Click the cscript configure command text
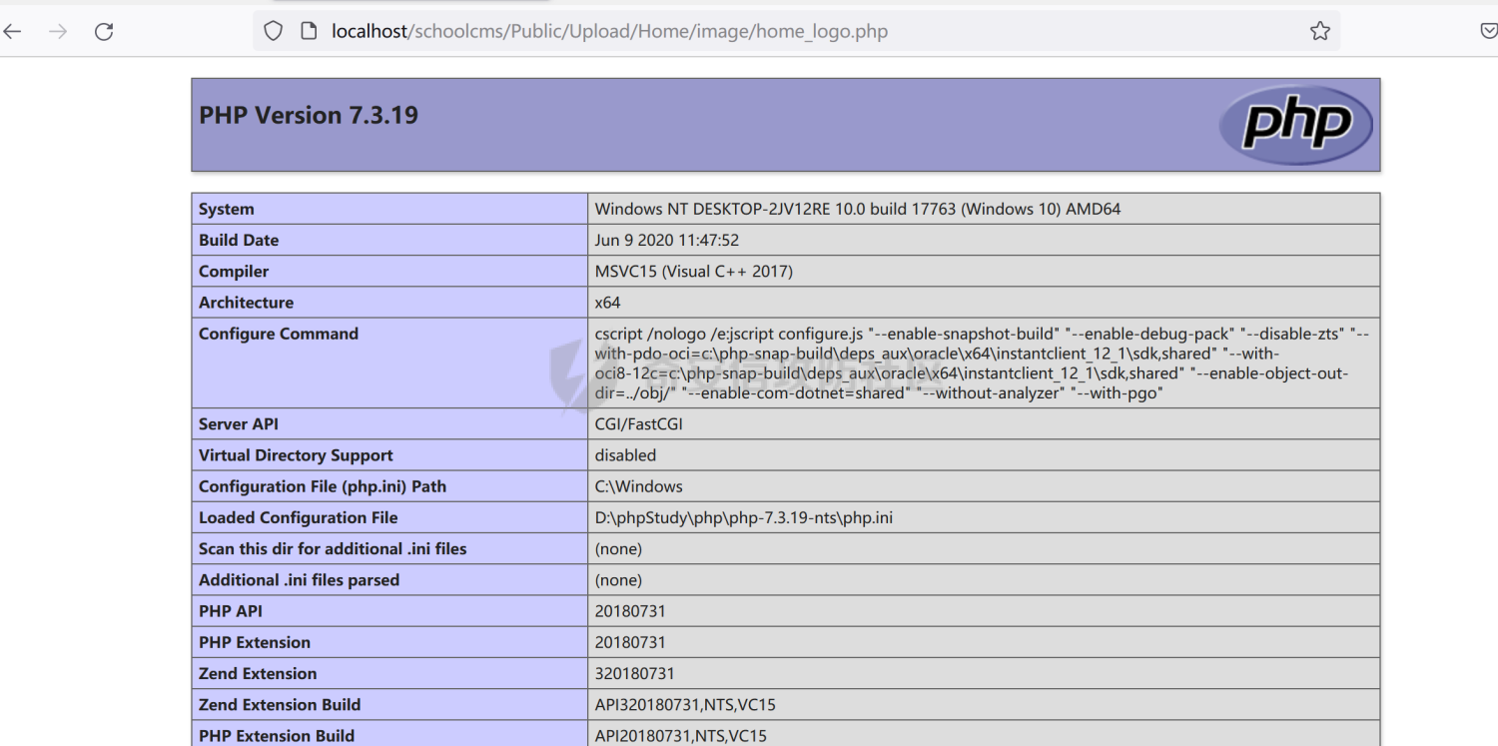Screen dimensions: 1498x746 pos(983,364)
